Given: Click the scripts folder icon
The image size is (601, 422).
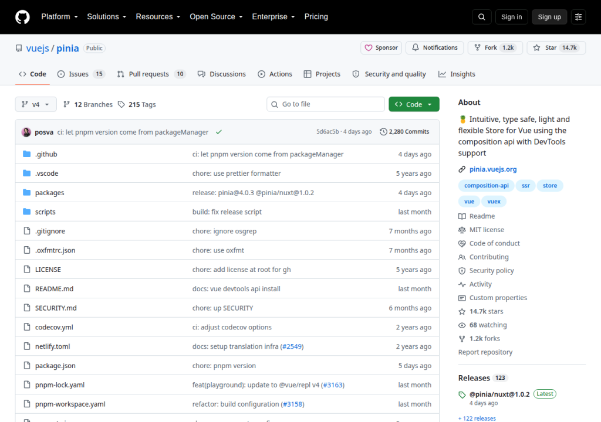Looking at the screenshot, I should [x=27, y=212].
